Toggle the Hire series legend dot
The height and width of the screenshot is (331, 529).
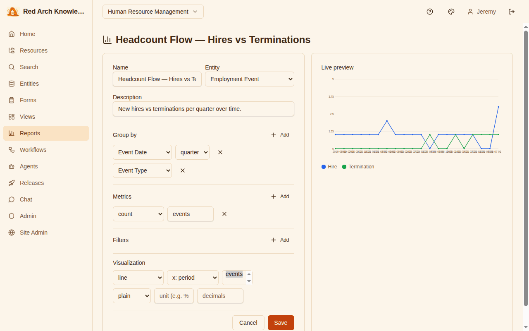click(x=324, y=167)
